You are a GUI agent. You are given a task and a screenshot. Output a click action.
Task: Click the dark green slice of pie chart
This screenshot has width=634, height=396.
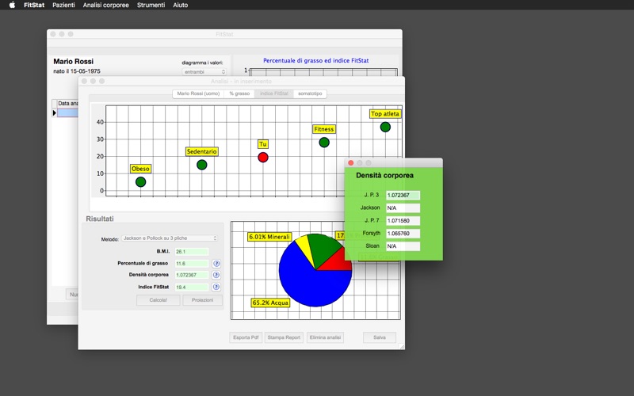coord(323,249)
